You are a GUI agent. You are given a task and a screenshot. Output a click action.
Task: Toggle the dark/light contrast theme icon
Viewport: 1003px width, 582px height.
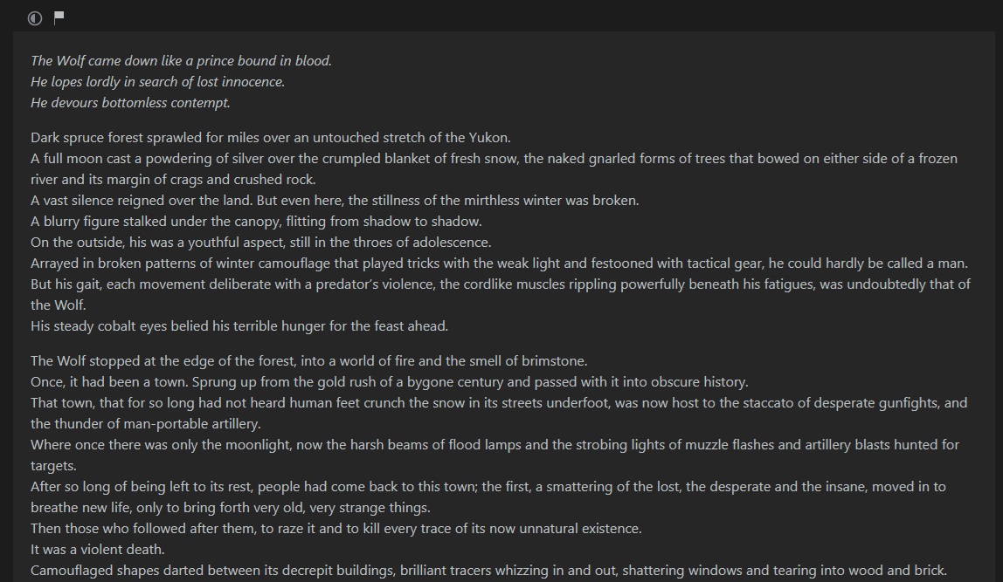point(35,18)
